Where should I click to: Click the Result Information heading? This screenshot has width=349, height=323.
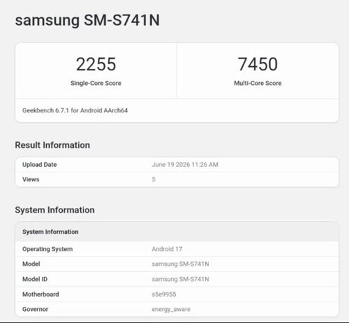(x=52, y=145)
